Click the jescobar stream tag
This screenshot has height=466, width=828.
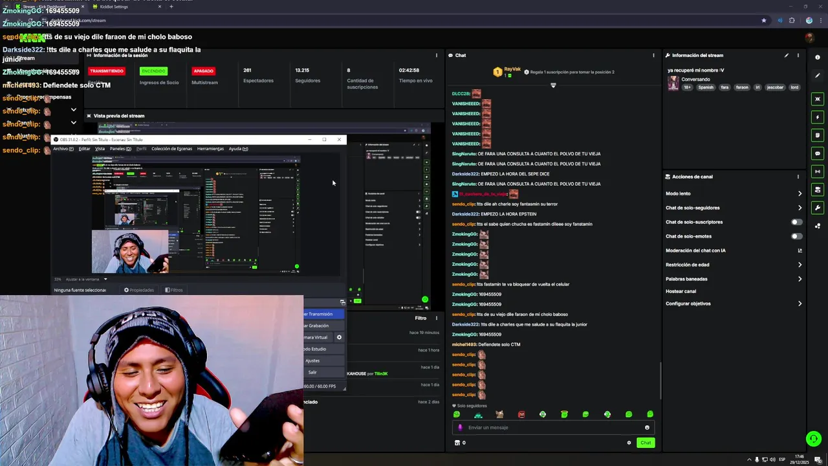pyautogui.click(x=775, y=87)
